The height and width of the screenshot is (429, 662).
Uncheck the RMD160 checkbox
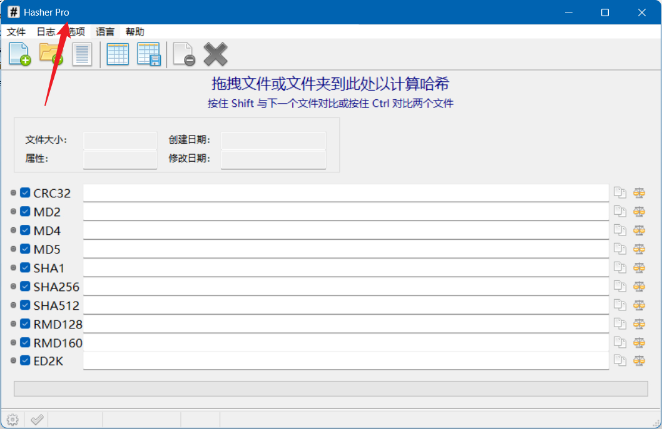(x=25, y=342)
